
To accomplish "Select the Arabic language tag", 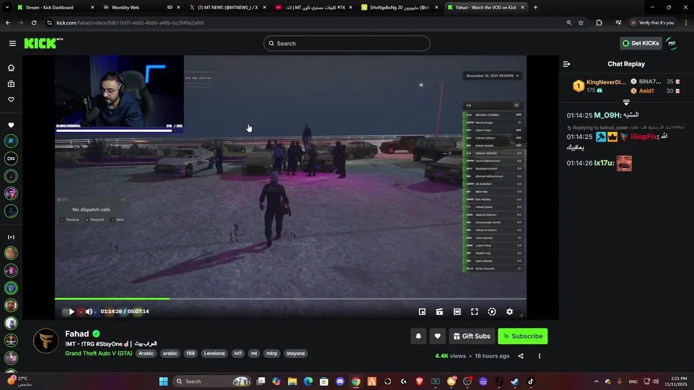I will pos(146,353).
